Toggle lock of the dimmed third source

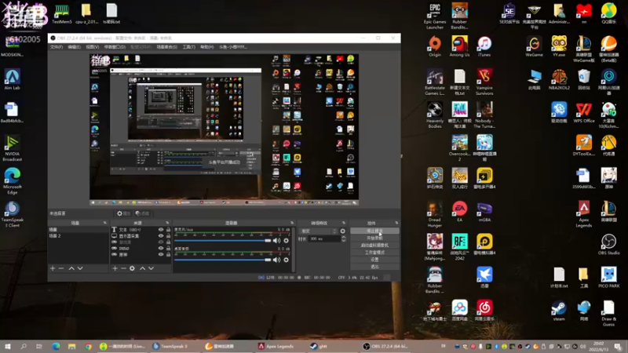pyautogui.click(x=168, y=242)
